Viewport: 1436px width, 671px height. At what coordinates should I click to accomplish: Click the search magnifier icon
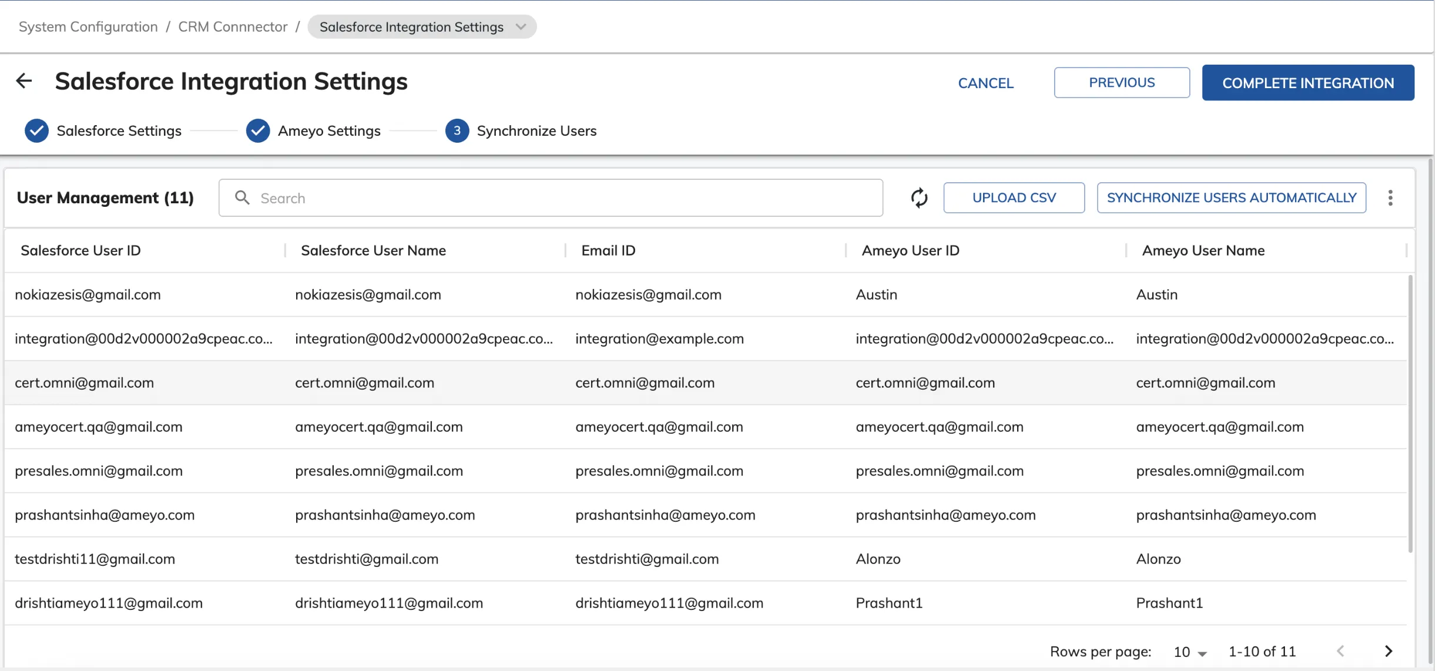point(242,197)
